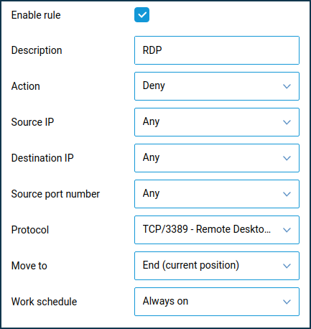
Task: Click the Protocol label text
Action: tap(30, 230)
